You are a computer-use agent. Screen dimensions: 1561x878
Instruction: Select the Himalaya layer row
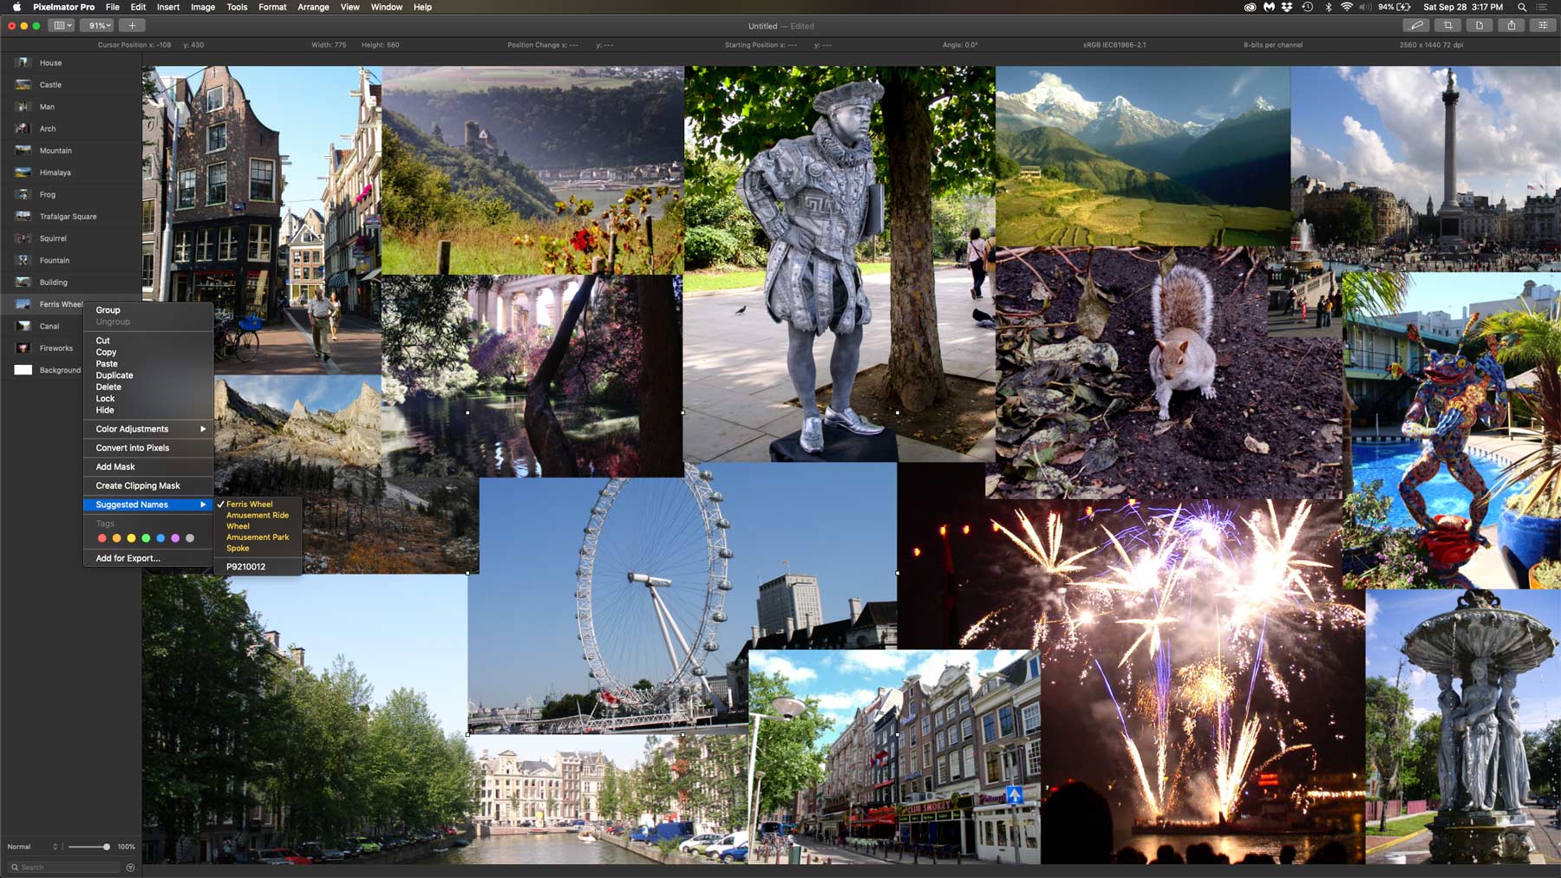point(71,172)
